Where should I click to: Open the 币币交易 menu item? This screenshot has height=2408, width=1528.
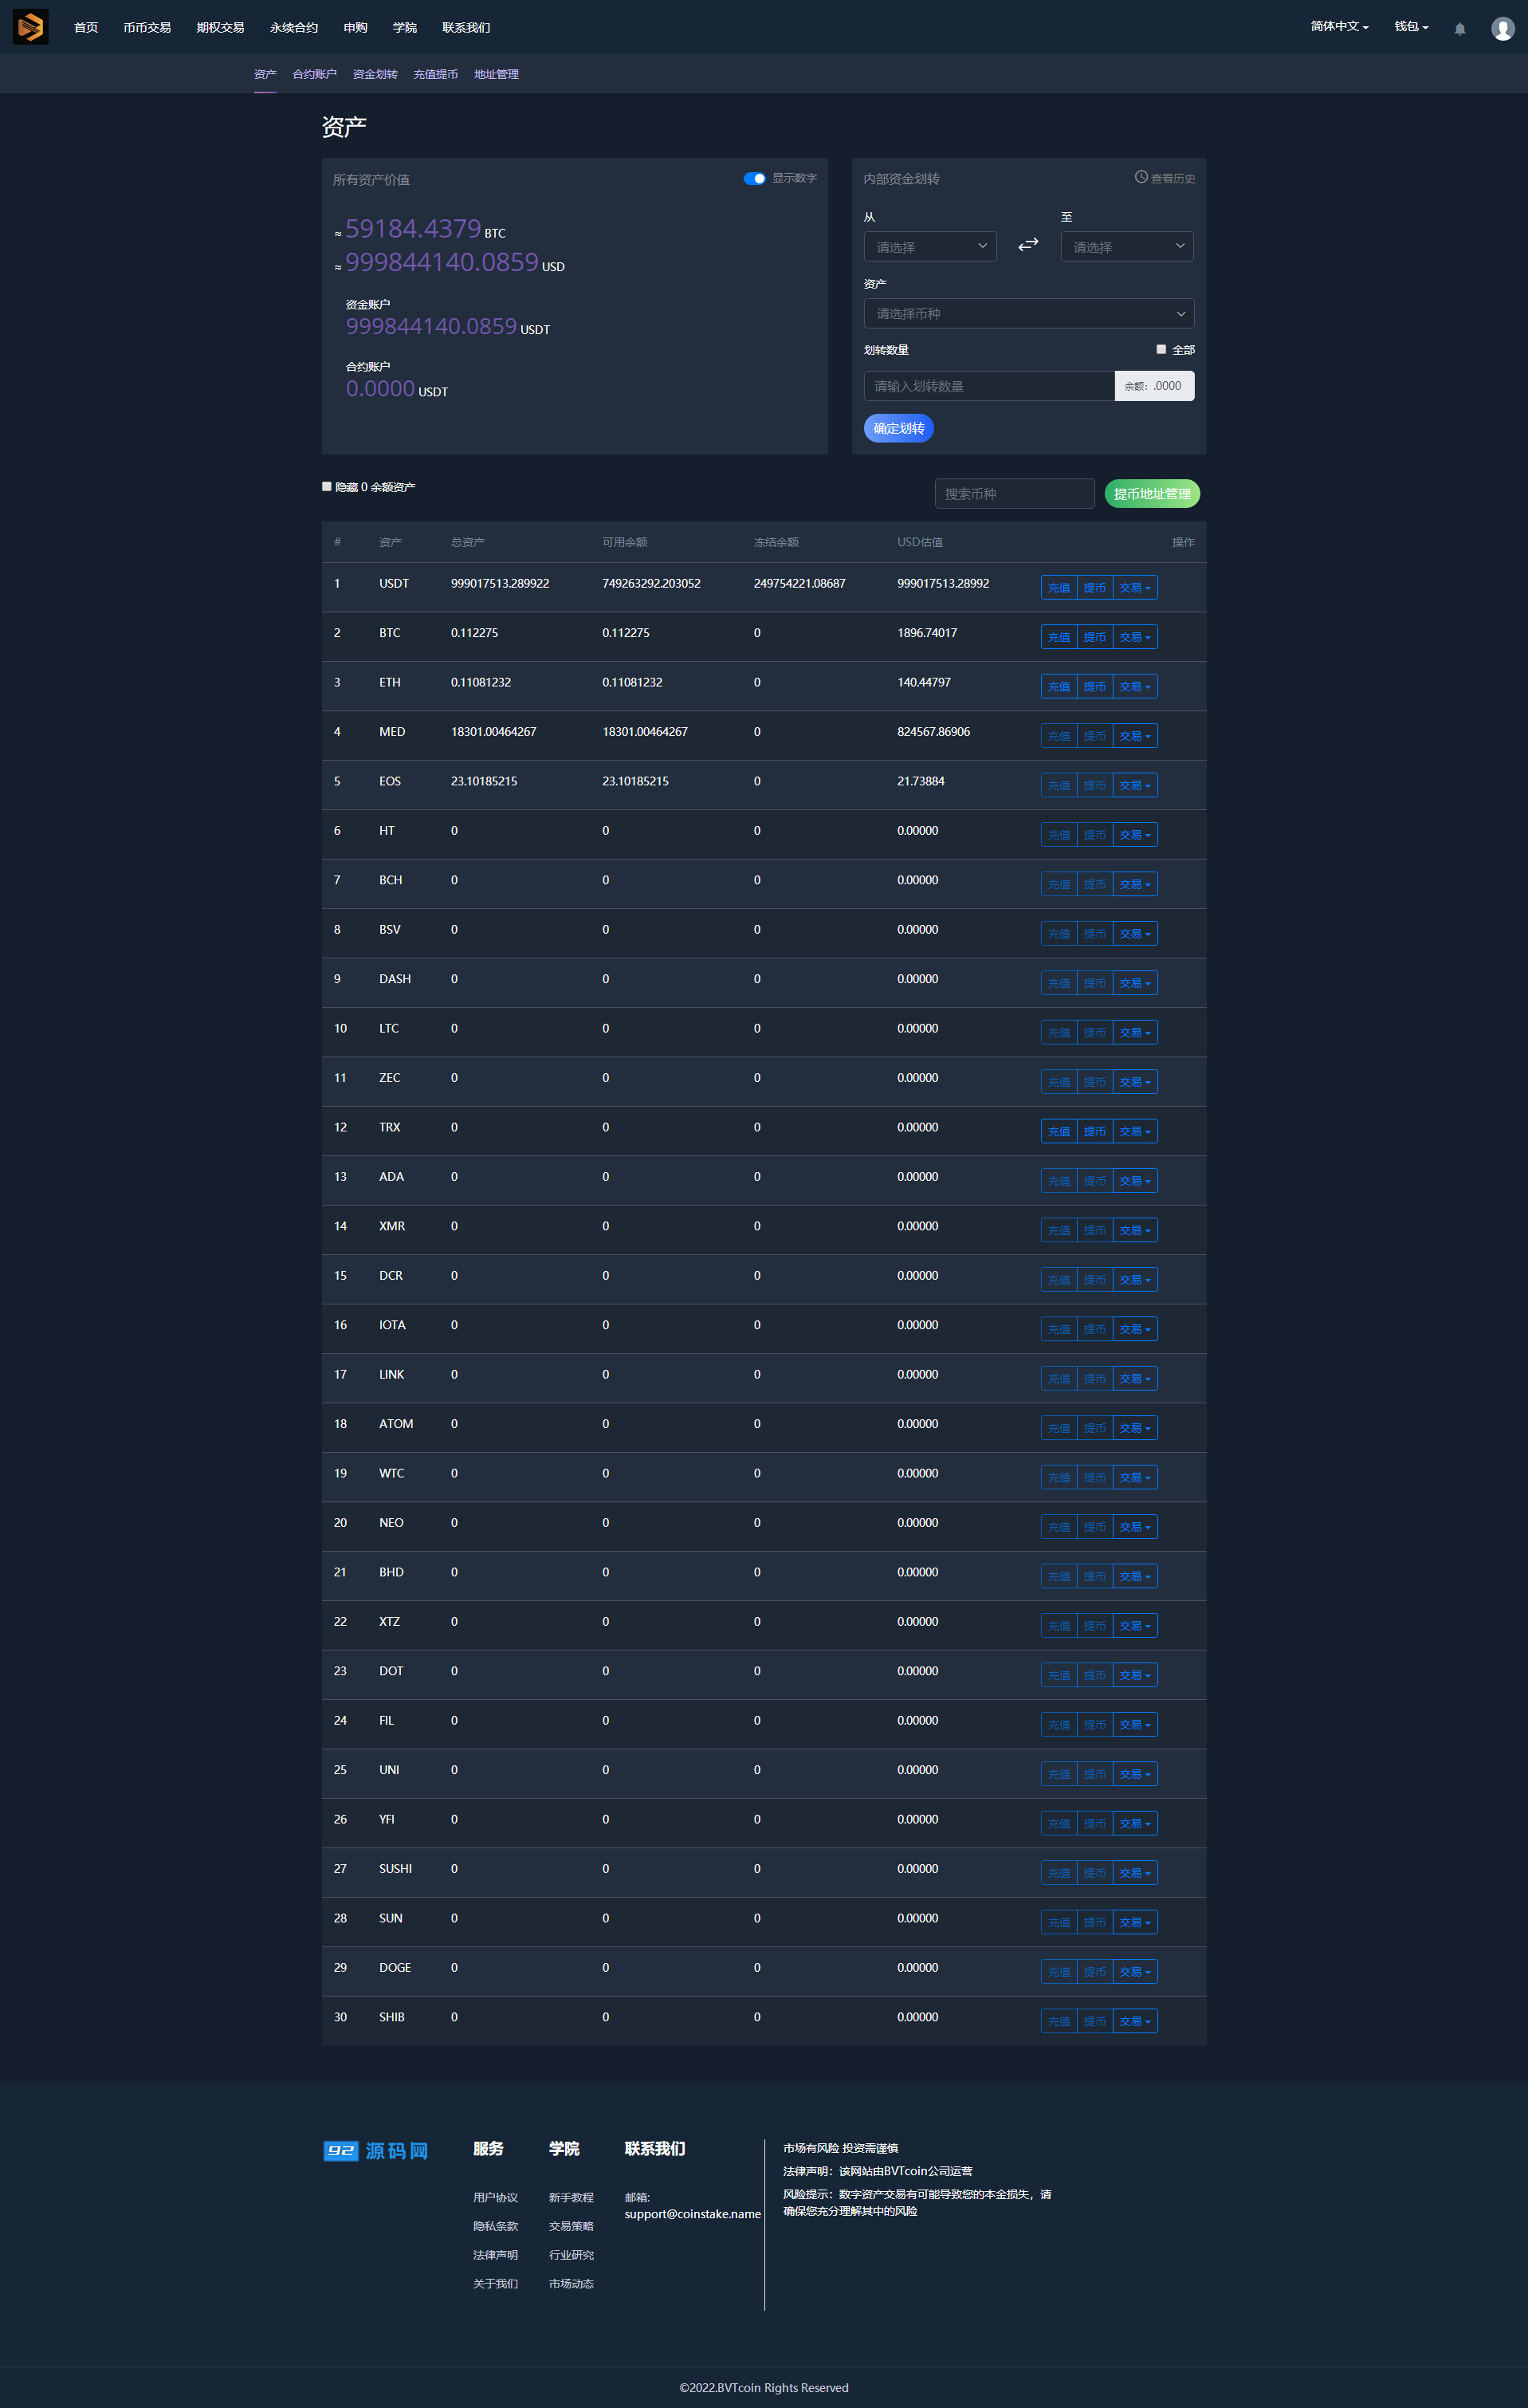[147, 27]
